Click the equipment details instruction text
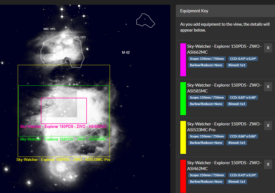Viewport: 275px width, 193px height. (225, 27)
